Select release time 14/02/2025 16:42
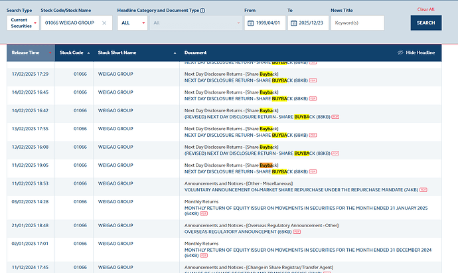 30,110
